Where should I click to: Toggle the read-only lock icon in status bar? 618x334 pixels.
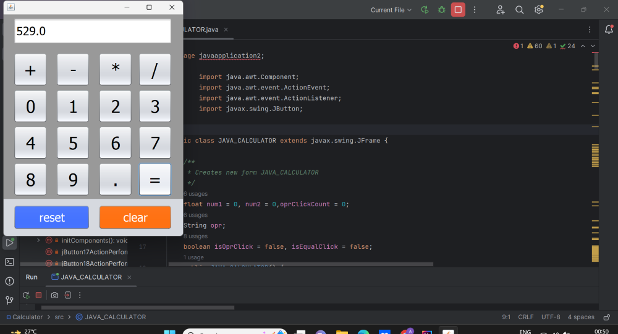coord(607,317)
